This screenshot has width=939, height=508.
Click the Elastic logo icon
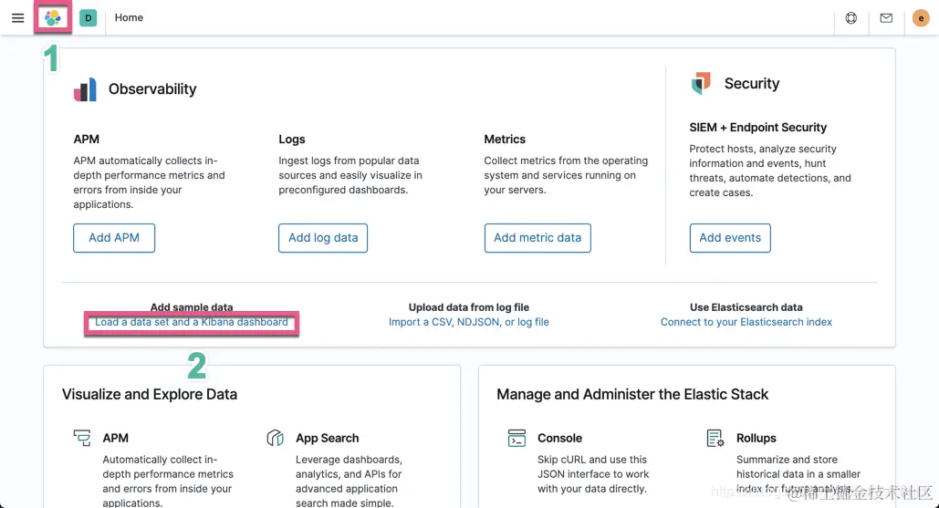coord(53,17)
